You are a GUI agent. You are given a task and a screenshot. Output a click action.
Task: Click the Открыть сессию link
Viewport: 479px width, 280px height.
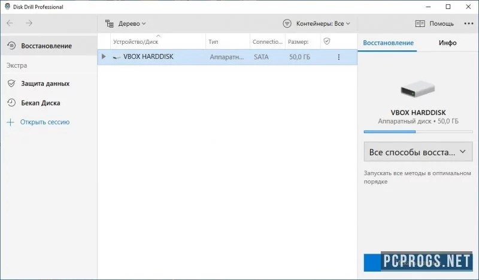point(45,122)
